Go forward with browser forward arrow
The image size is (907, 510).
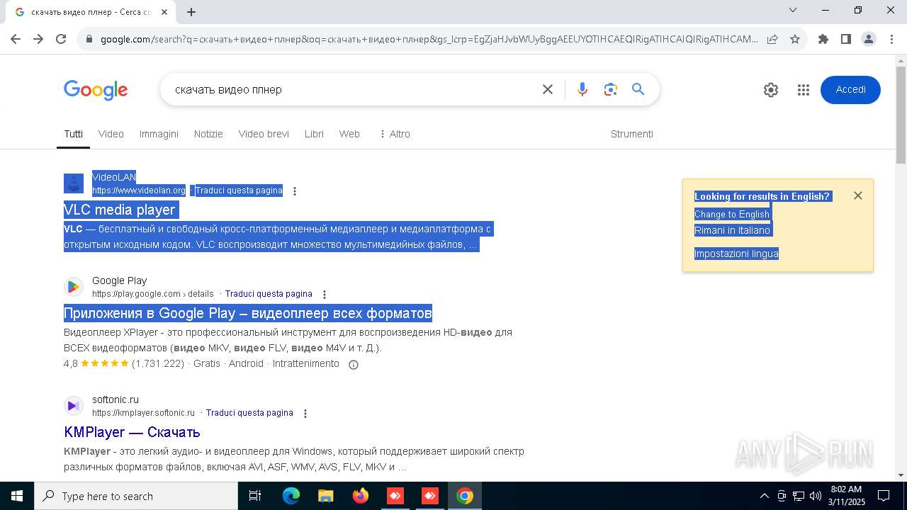coord(38,39)
